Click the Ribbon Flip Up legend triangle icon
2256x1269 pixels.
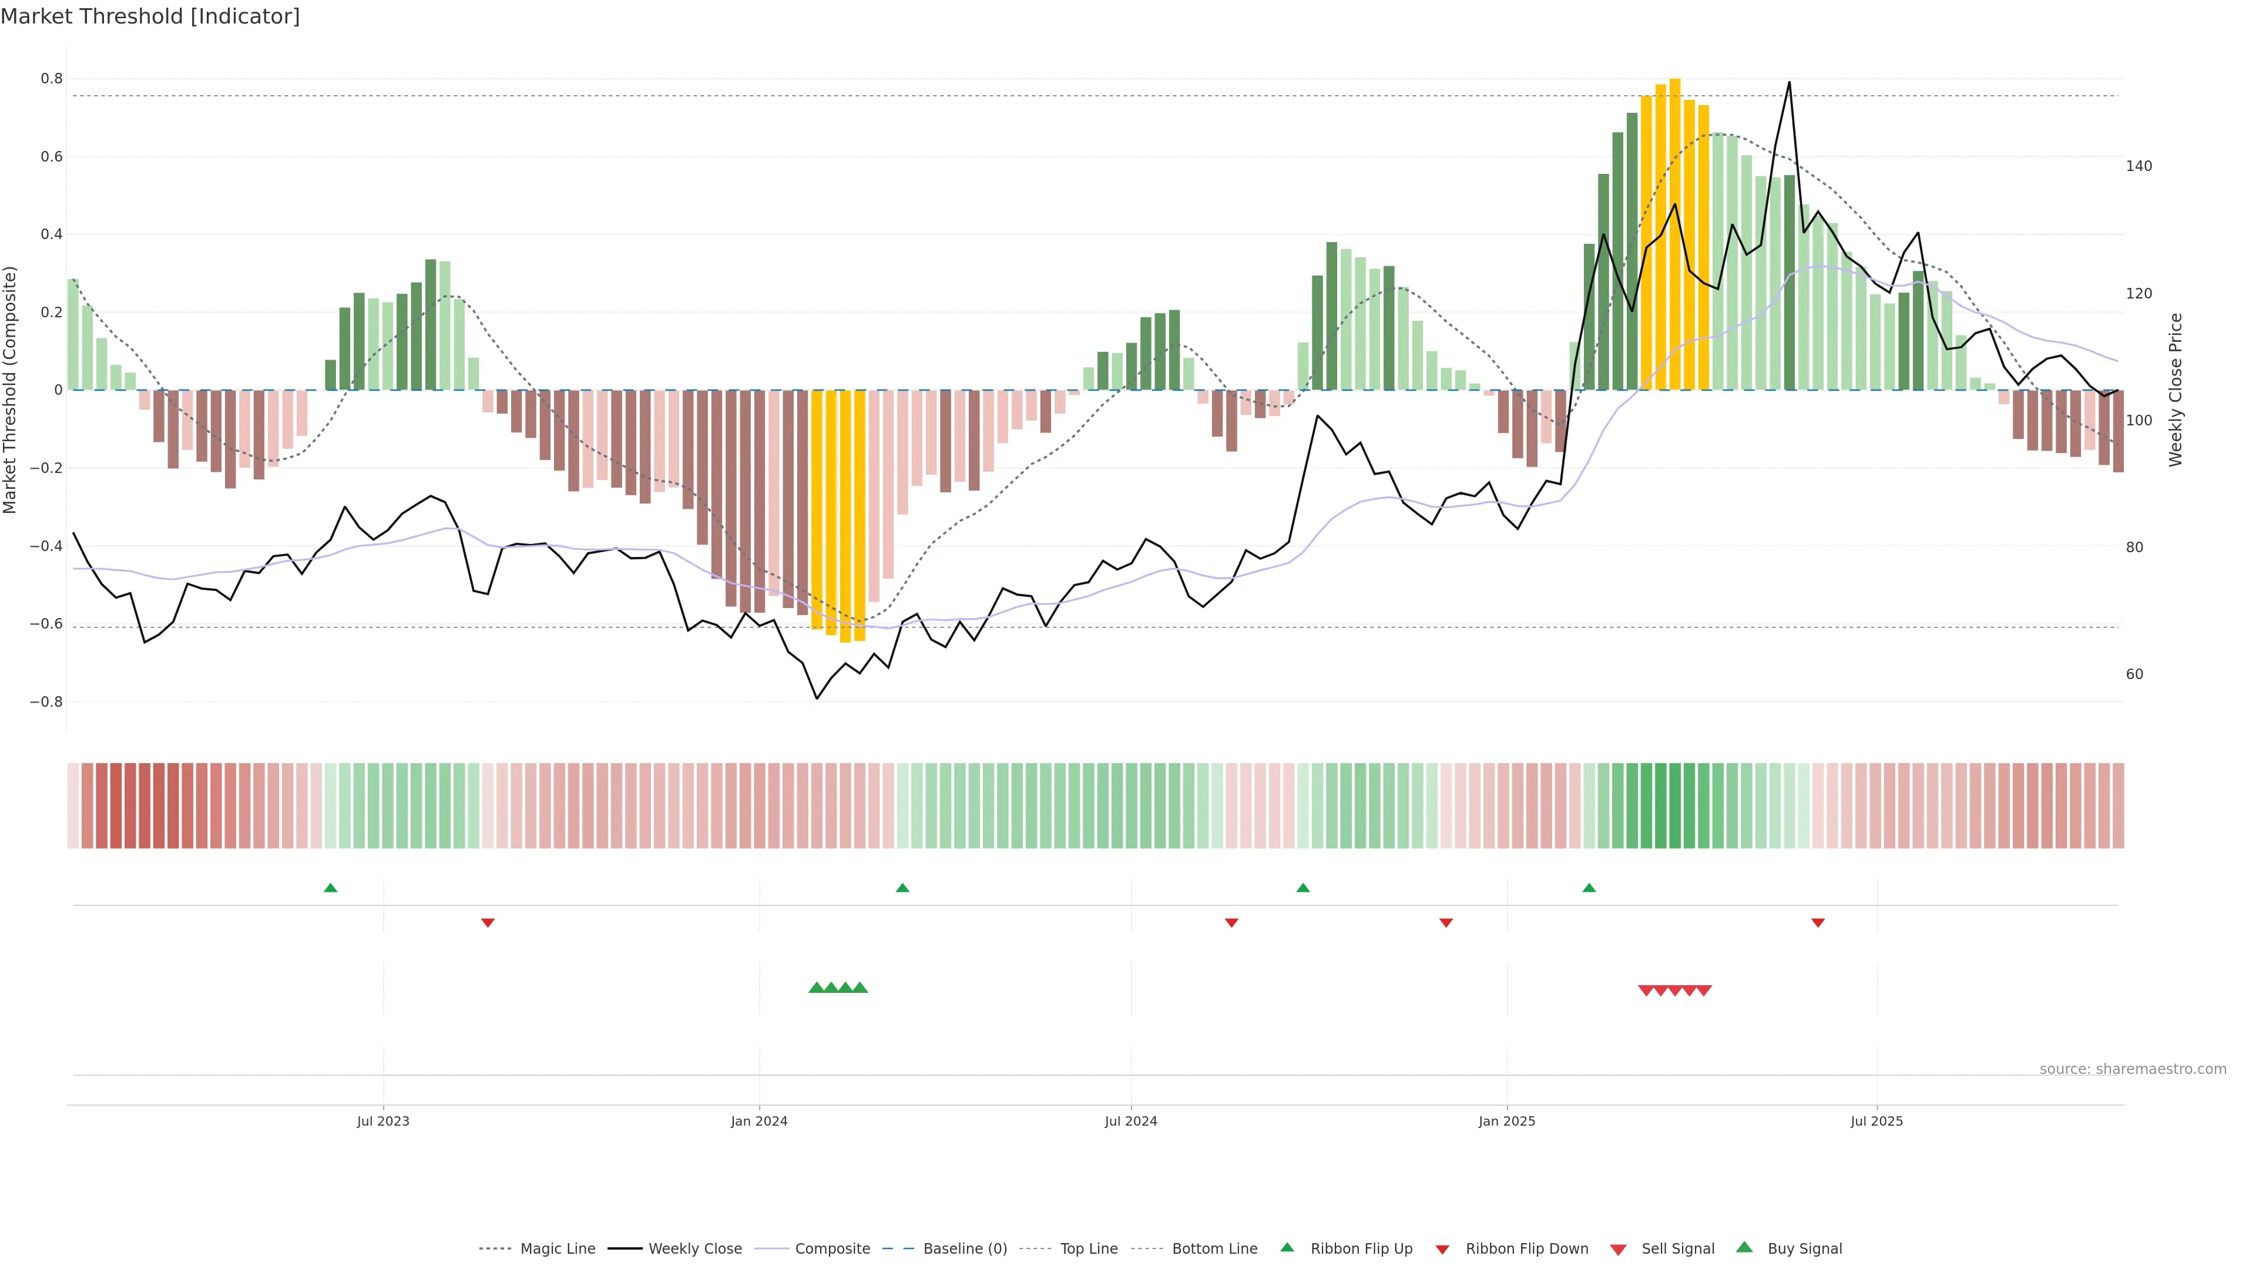(1287, 1247)
